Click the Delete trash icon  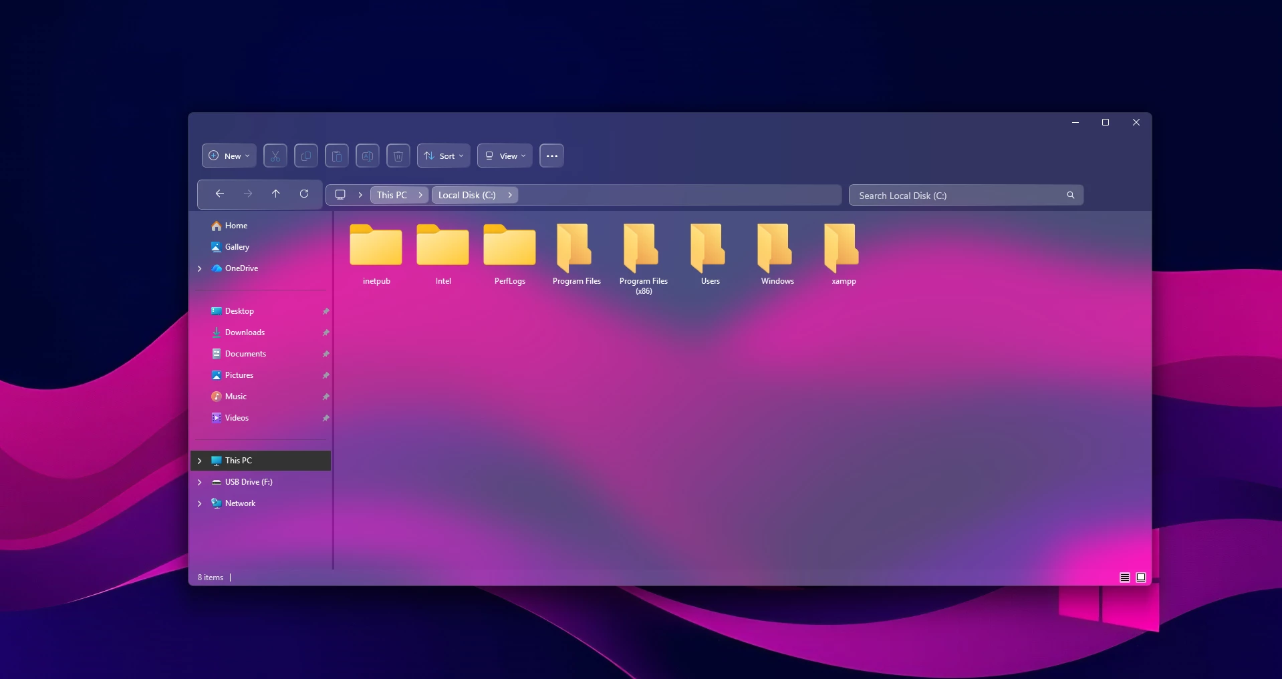coord(398,156)
